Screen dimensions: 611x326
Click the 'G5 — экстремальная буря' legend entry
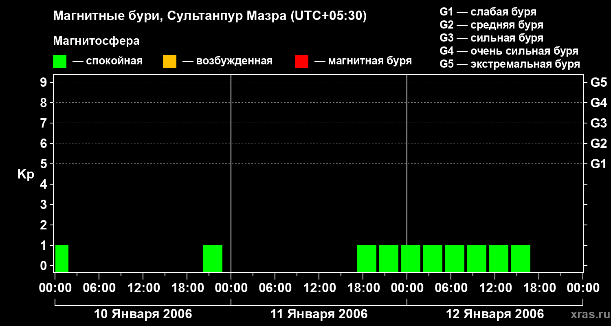(x=510, y=64)
